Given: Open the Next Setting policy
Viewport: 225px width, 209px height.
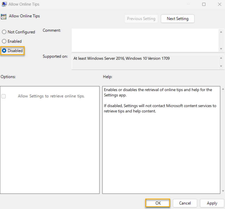Looking at the screenshot, I should coord(177,19).
